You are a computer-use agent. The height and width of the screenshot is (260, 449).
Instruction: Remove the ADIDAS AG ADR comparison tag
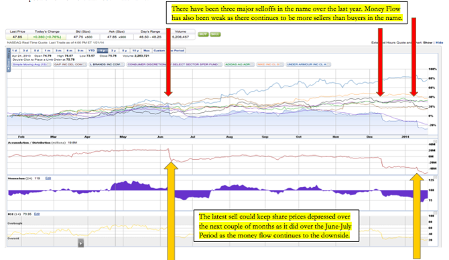(x=252, y=65)
